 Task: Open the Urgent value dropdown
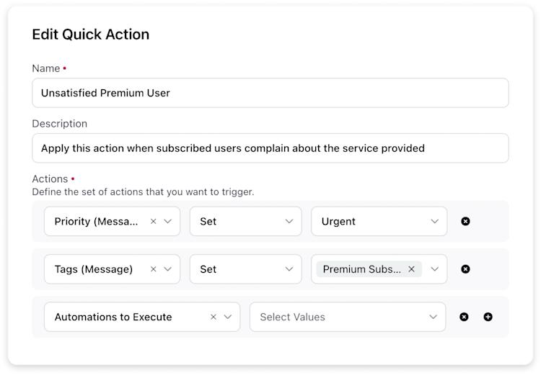tap(434, 222)
